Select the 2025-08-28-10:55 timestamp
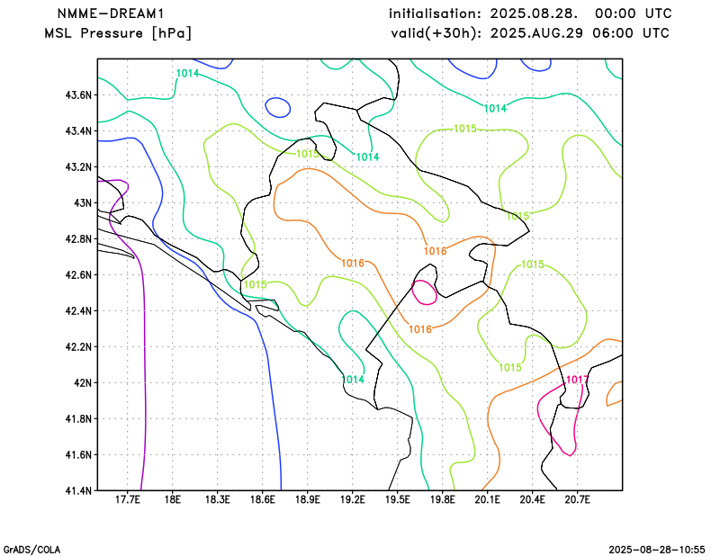The image size is (720, 556). point(657,550)
